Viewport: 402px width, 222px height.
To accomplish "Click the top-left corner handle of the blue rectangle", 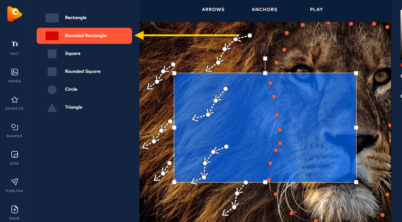I will pos(174,73).
